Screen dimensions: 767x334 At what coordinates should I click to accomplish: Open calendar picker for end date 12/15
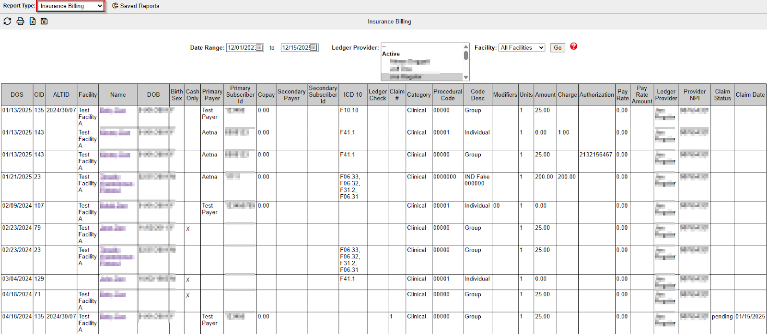(x=314, y=47)
